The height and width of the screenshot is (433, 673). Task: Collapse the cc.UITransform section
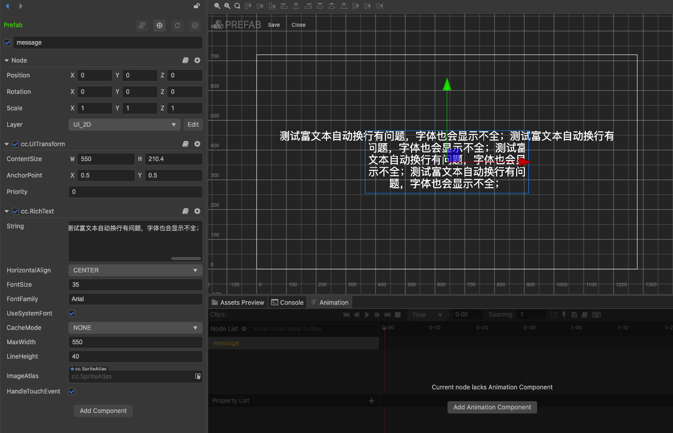[x=7, y=144]
